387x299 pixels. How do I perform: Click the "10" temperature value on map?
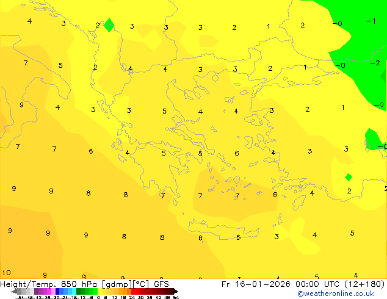pos(7,273)
